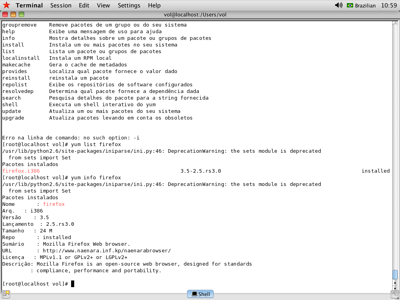Click the 'reinstall' command entry

tap(16, 78)
